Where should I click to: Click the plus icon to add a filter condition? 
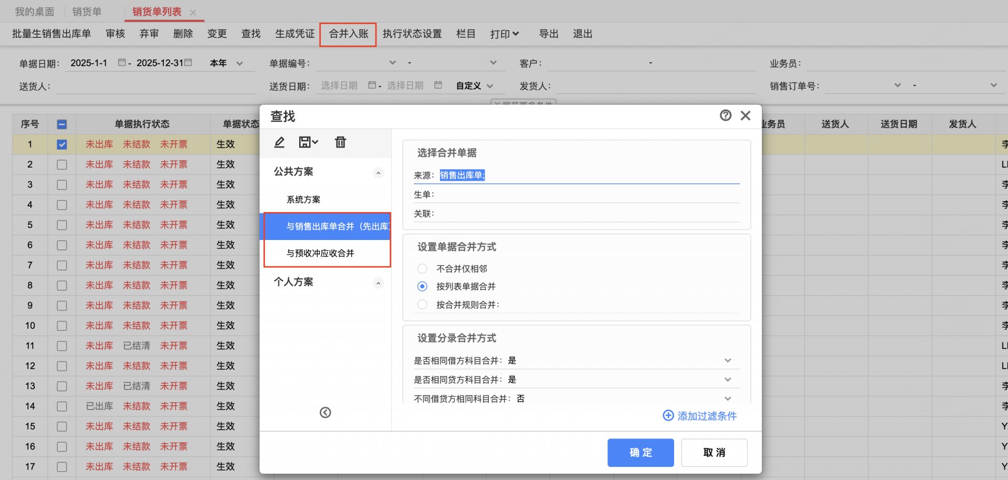click(668, 416)
